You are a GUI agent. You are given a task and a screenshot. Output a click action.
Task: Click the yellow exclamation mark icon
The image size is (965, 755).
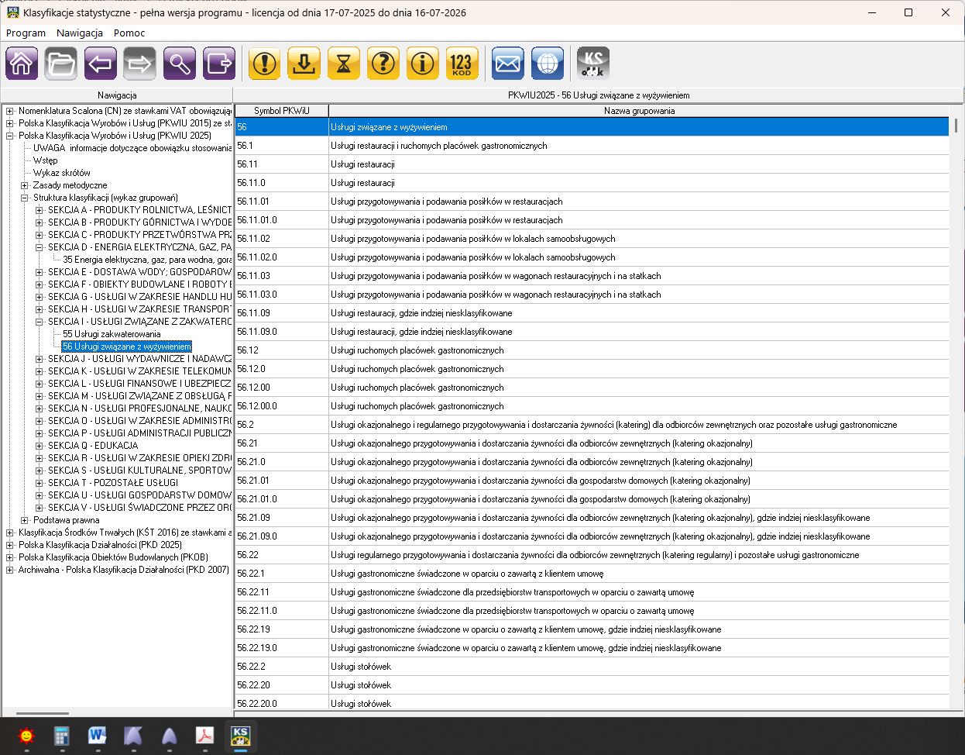265,64
